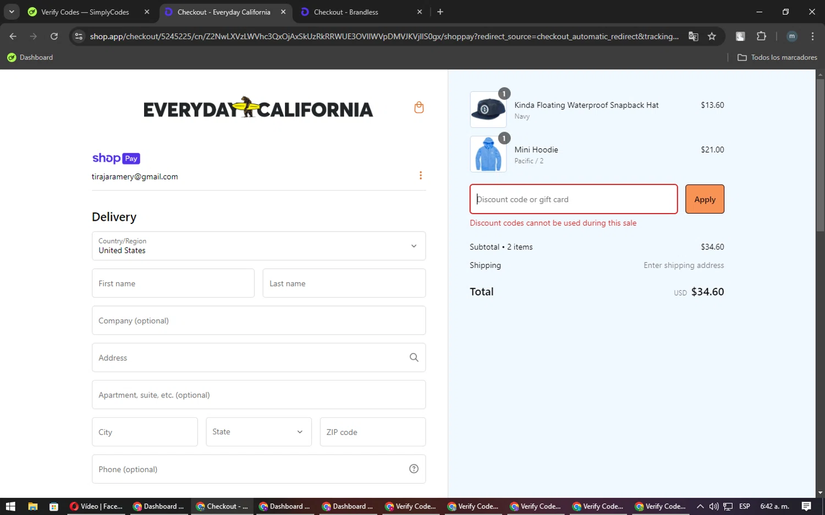Open the notification center icon
This screenshot has height=515, width=825.
(806, 506)
